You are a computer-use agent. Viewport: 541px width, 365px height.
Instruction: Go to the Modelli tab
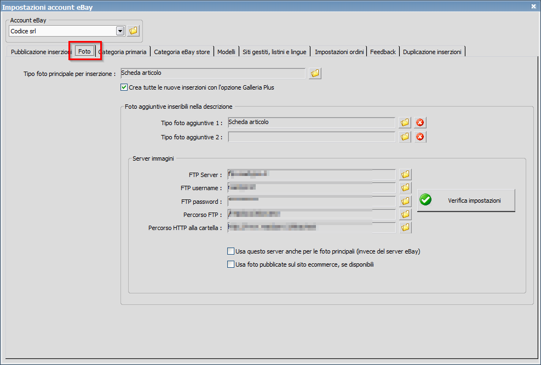226,52
